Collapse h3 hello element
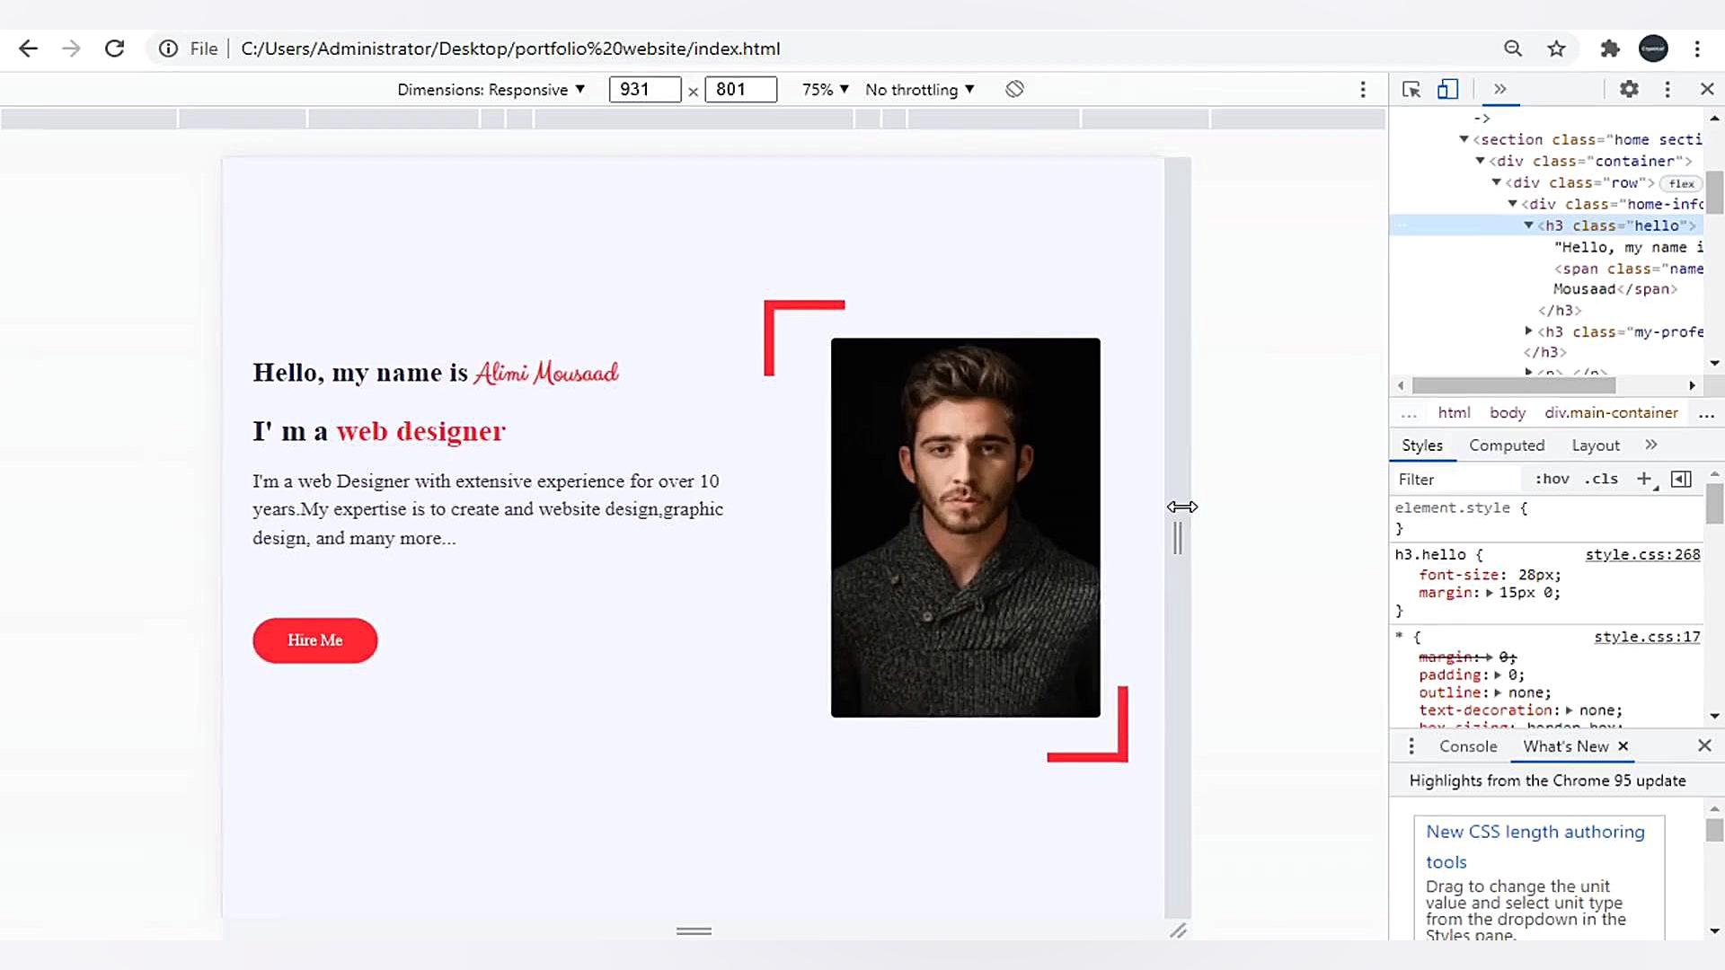The image size is (1725, 970). (x=1529, y=225)
